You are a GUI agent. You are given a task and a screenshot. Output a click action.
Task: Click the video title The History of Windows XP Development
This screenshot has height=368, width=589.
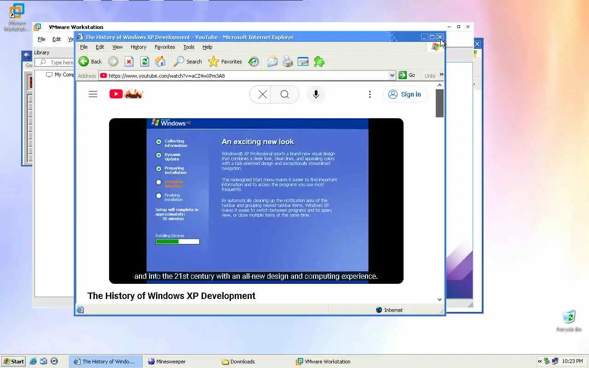pyautogui.click(x=171, y=296)
